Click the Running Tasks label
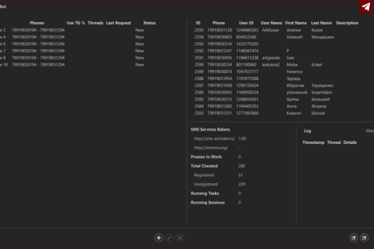374x249 pixels. coord(204,193)
